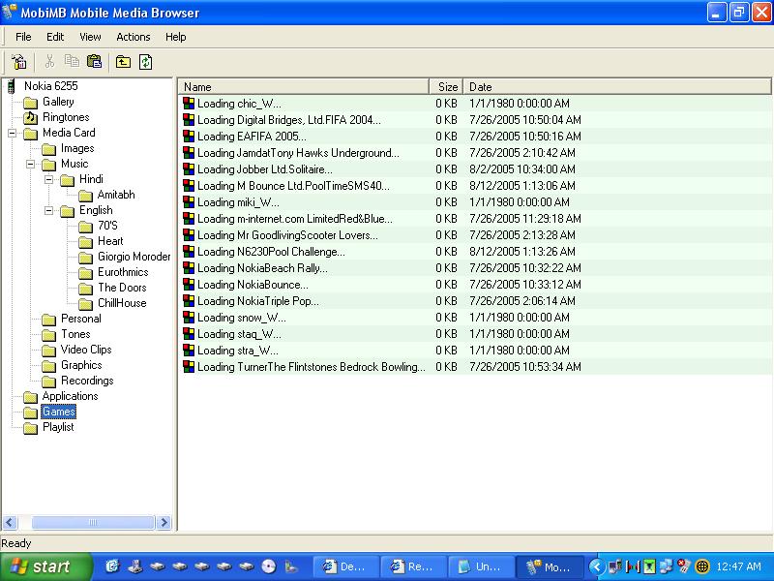The image size is (774, 581).
Task: Collapse the Music tree node
Action: click(x=31, y=164)
